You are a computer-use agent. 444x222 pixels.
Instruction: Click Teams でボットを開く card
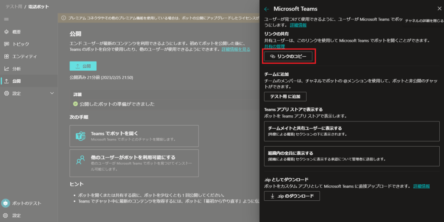[x=134, y=136]
